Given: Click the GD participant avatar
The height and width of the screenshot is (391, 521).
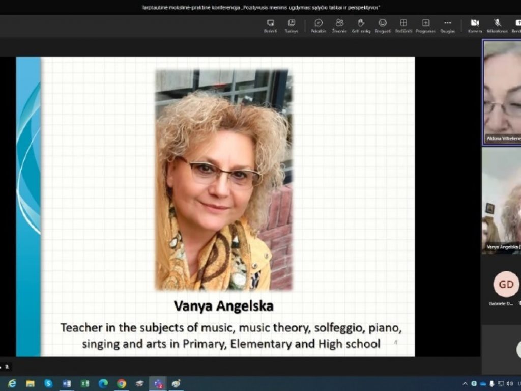Looking at the screenshot, I should (x=506, y=284).
